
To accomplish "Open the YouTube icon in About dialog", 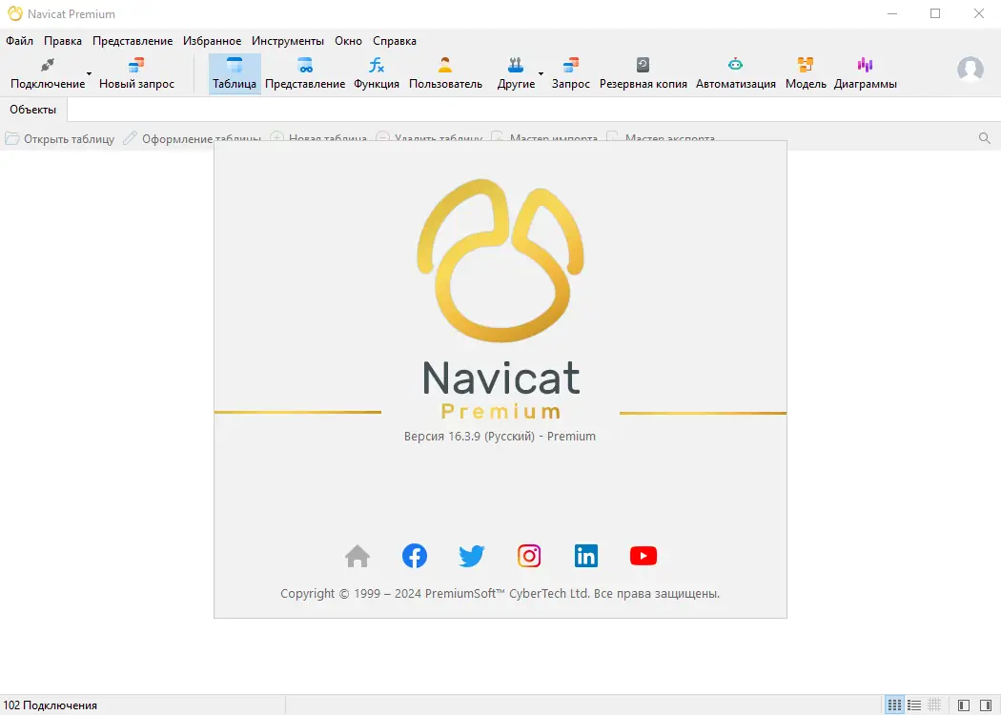I will coord(643,556).
